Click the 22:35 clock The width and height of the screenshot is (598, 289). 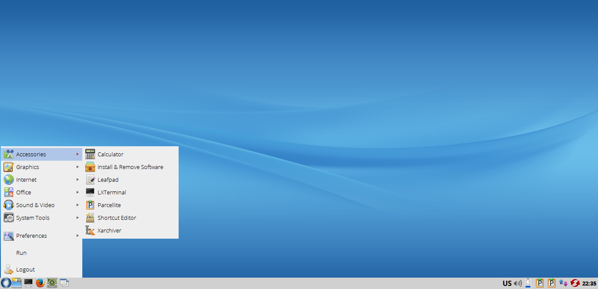[x=589, y=283]
